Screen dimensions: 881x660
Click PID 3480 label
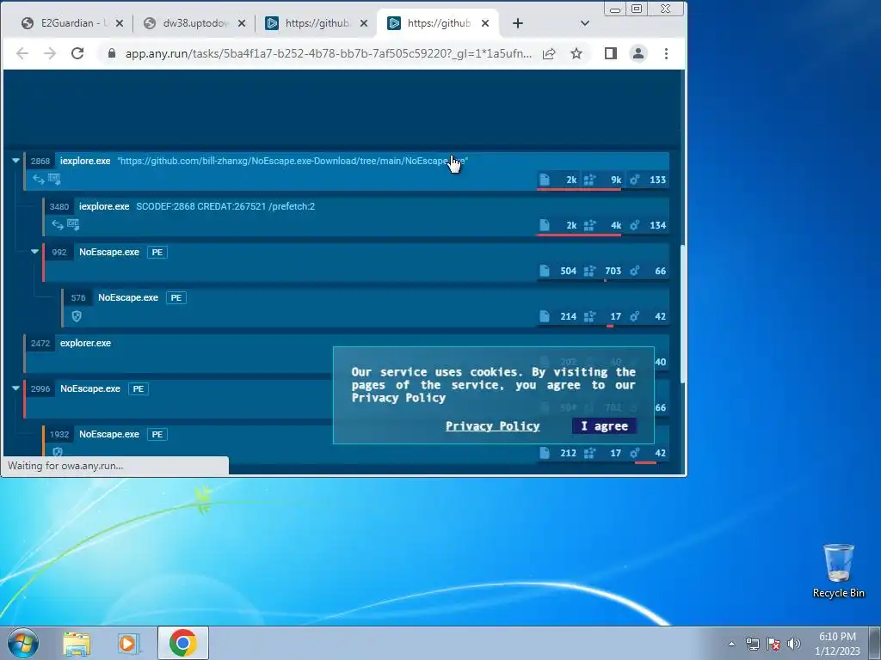coord(59,206)
